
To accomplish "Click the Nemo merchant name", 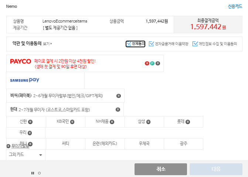I will click(11, 6).
